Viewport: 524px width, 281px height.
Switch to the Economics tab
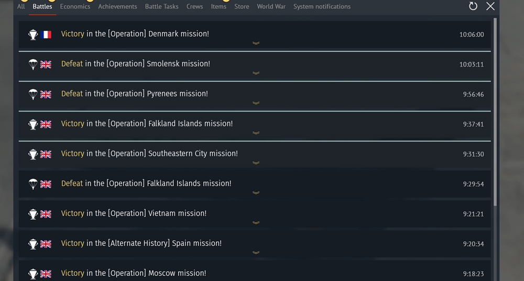[x=75, y=6]
